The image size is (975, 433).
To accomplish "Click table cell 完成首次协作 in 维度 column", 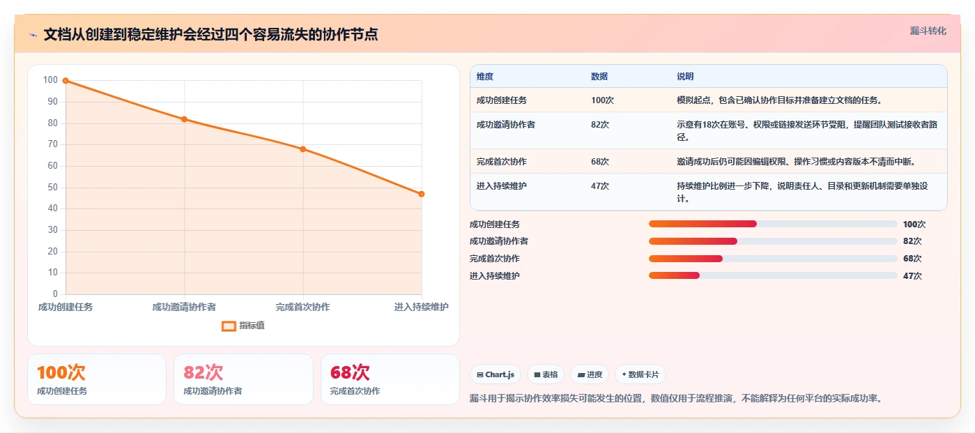I will click(x=502, y=162).
